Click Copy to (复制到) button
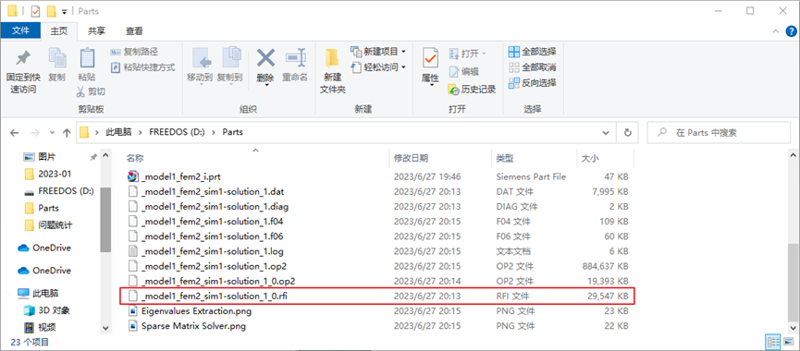This screenshot has height=351, width=800. pos(229,67)
